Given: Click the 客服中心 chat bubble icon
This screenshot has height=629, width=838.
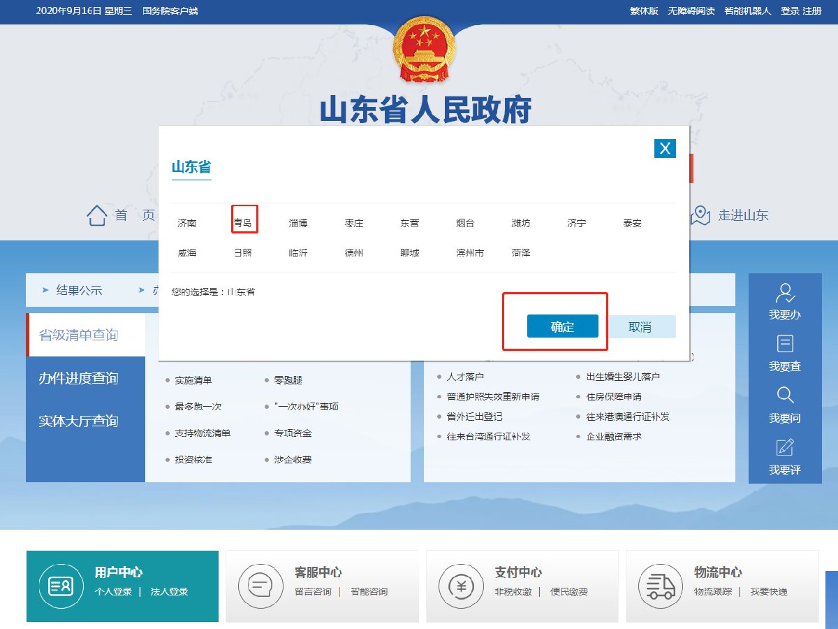Looking at the screenshot, I should click(x=260, y=586).
